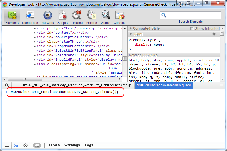Expand the div id InvalidPanel node
Screen dimensions: 227x151
pyautogui.click(x=34, y=60)
